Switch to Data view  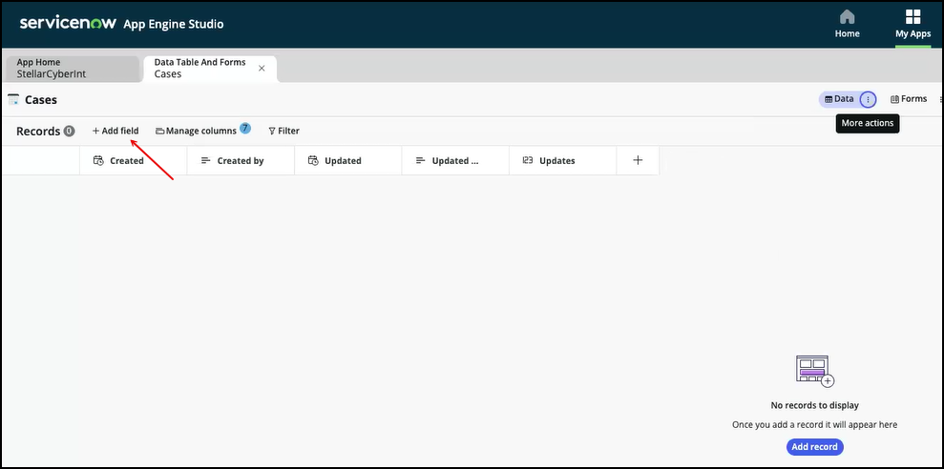click(x=839, y=99)
